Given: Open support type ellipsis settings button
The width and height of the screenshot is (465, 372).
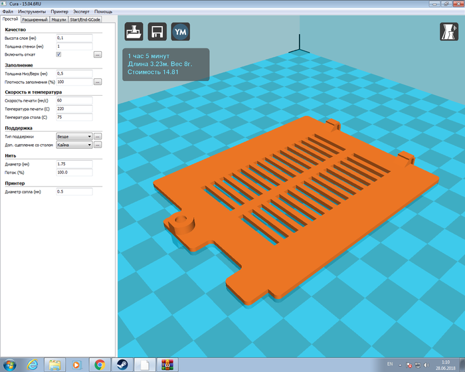Looking at the screenshot, I should (x=97, y=136).
